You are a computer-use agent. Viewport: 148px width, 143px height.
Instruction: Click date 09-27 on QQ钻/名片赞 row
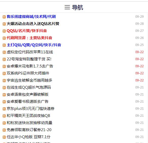click(139, 31)
